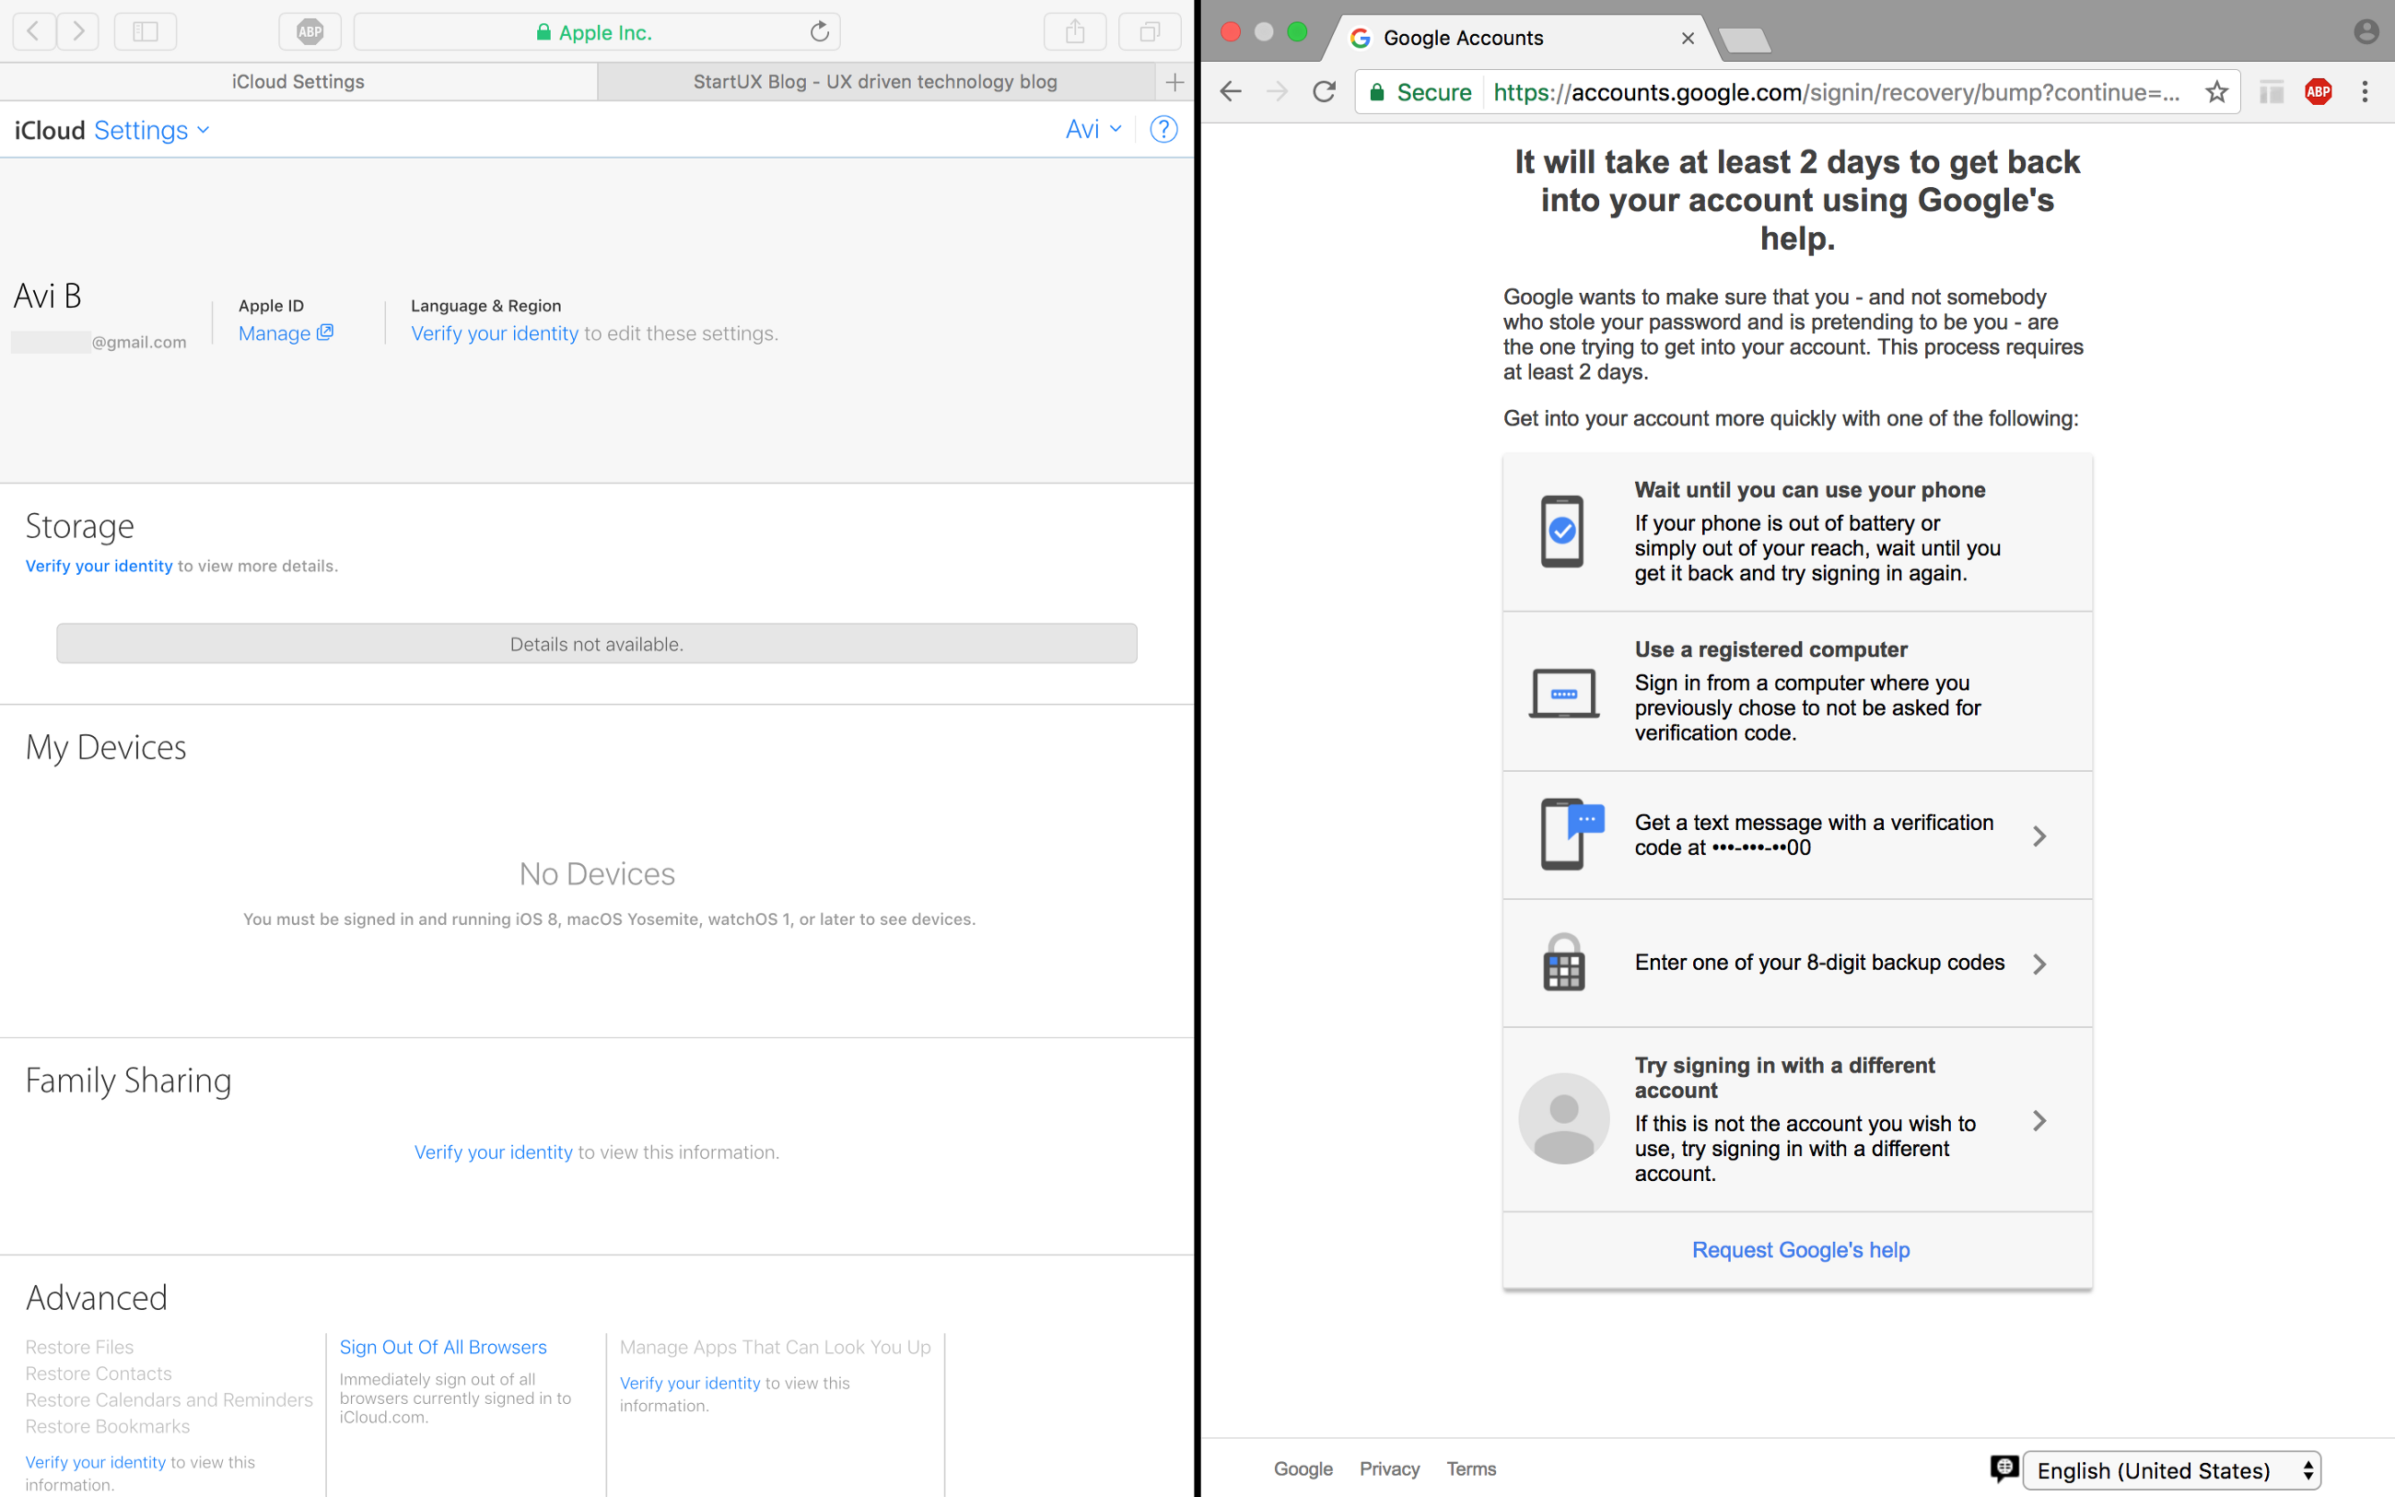Click the Chrome Adblock Plus extension icon
Screen dimensions: 2395x1497
pos(2318,92)
